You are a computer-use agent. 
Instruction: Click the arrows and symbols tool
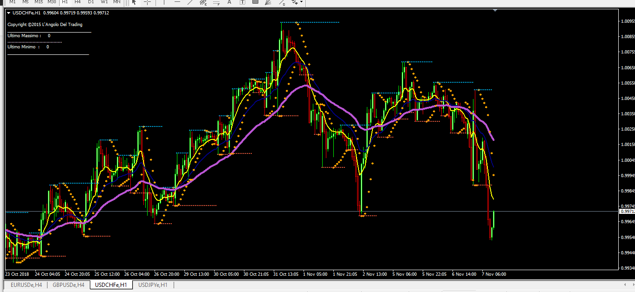pos(295,2)
